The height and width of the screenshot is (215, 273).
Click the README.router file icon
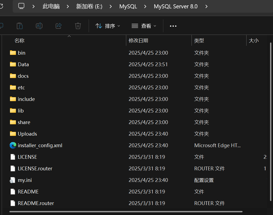pyautogui.click(x=13, y=203)
